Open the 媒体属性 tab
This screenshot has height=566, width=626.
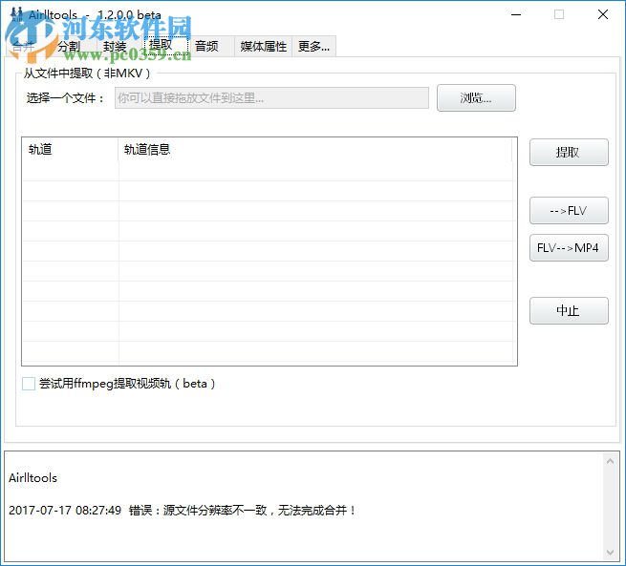coord(264,47)
